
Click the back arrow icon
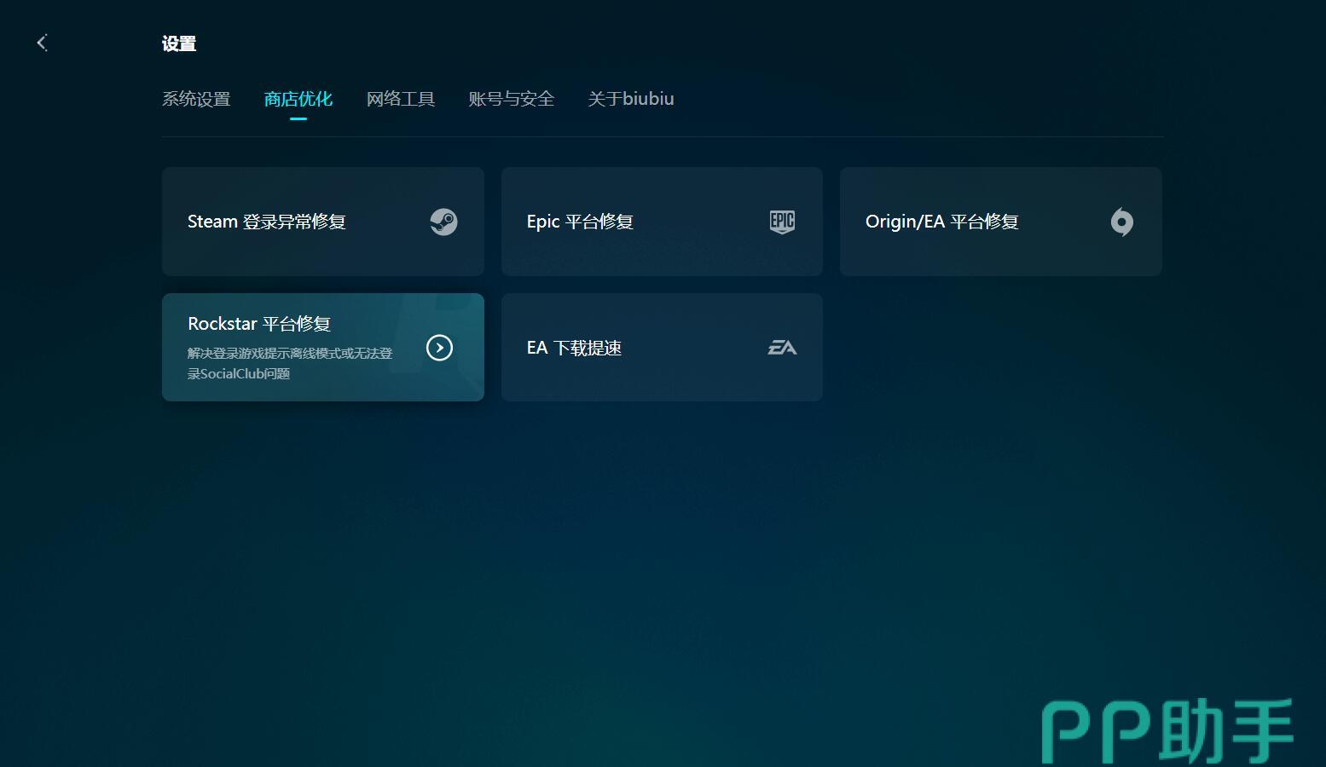[42, 43]
